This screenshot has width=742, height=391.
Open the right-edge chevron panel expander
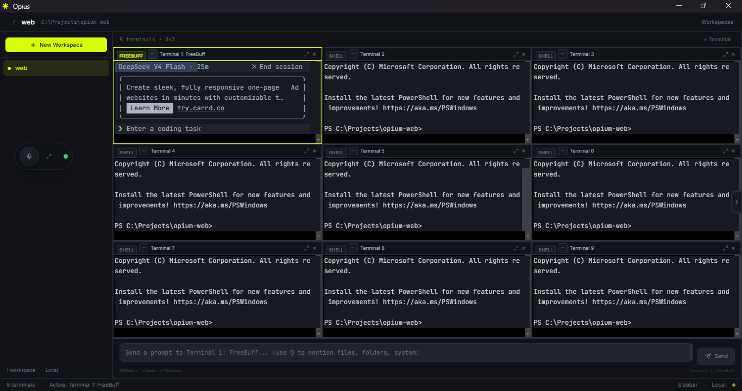pyautogui.click(x=737, y=202)
